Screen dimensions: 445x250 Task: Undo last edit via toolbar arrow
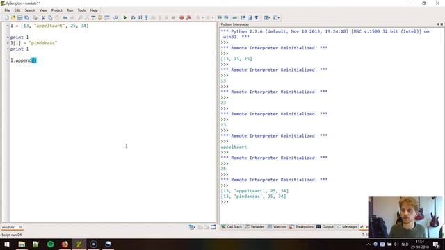coord(65,18)
